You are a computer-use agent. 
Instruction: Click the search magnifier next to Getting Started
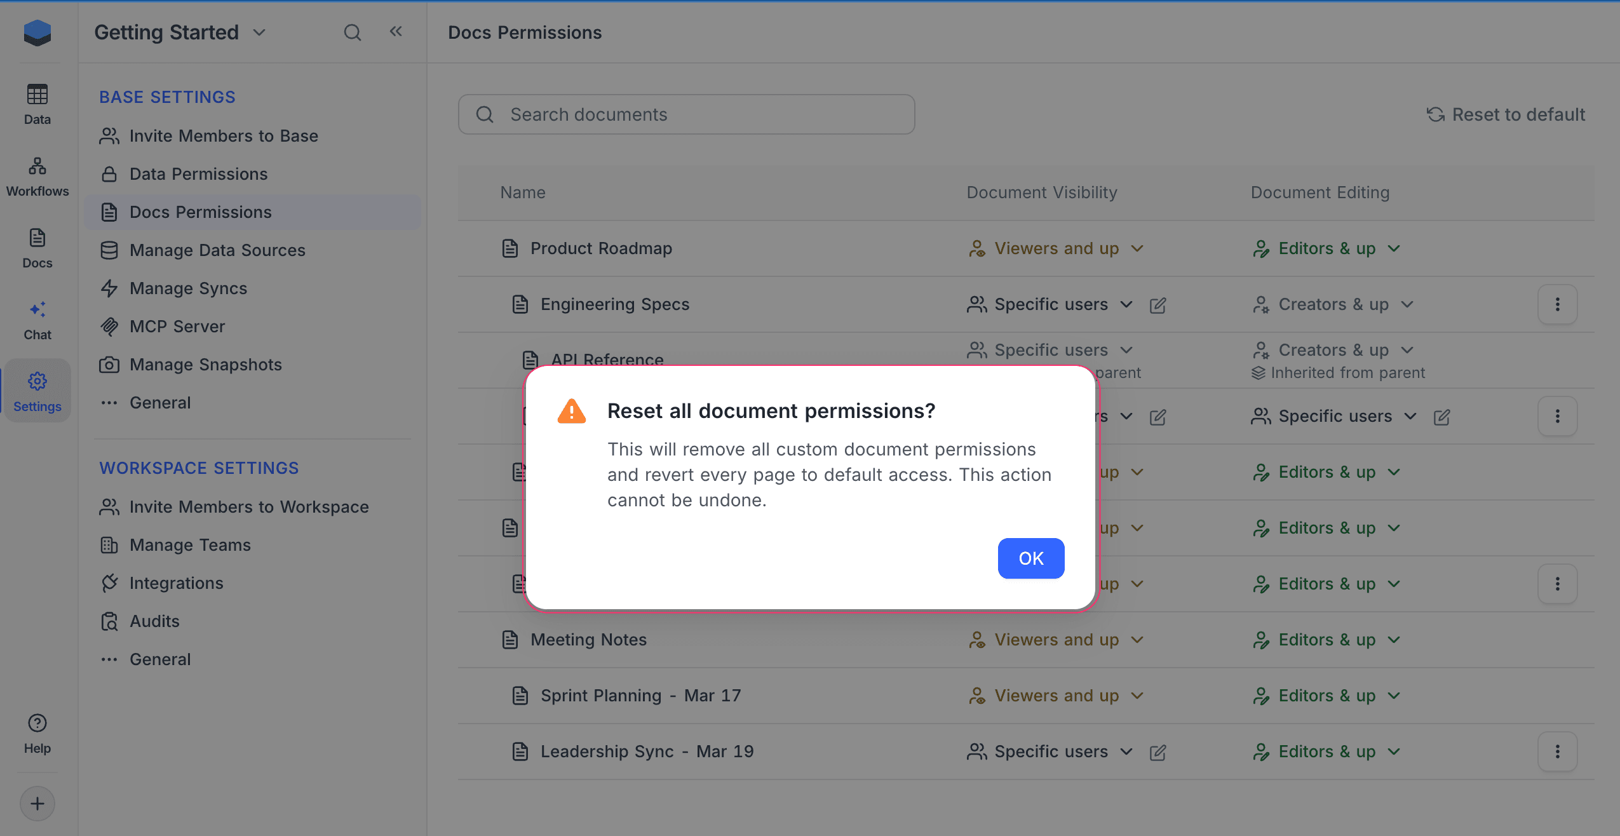pos(353,32)
